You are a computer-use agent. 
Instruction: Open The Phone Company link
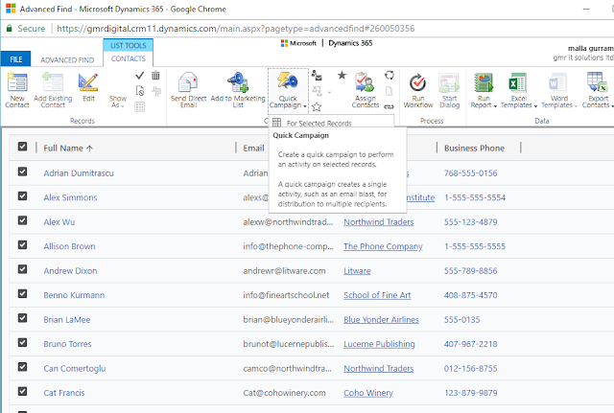tap(383, 246)
